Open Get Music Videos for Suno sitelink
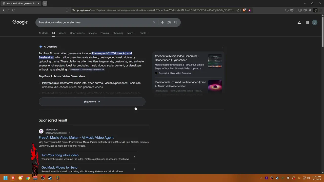Image resolution: width=324 pixels, height=182 pixels. (59, 167)
